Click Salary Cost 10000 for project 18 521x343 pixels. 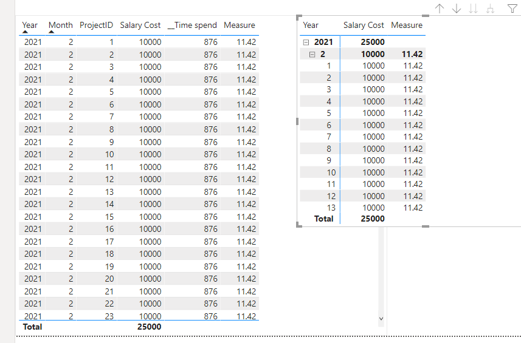pos(150,254)
